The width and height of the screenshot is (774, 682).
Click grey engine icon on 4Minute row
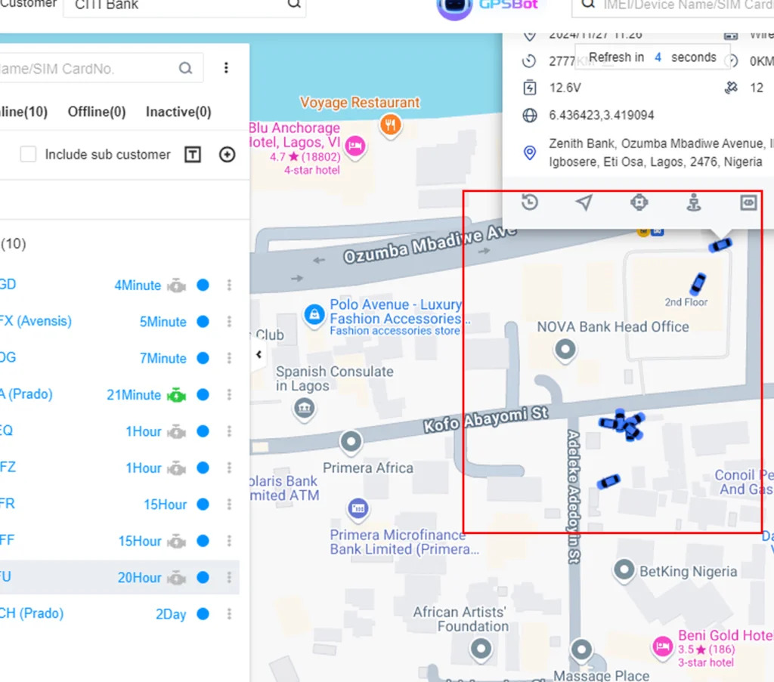click(177, 285)
